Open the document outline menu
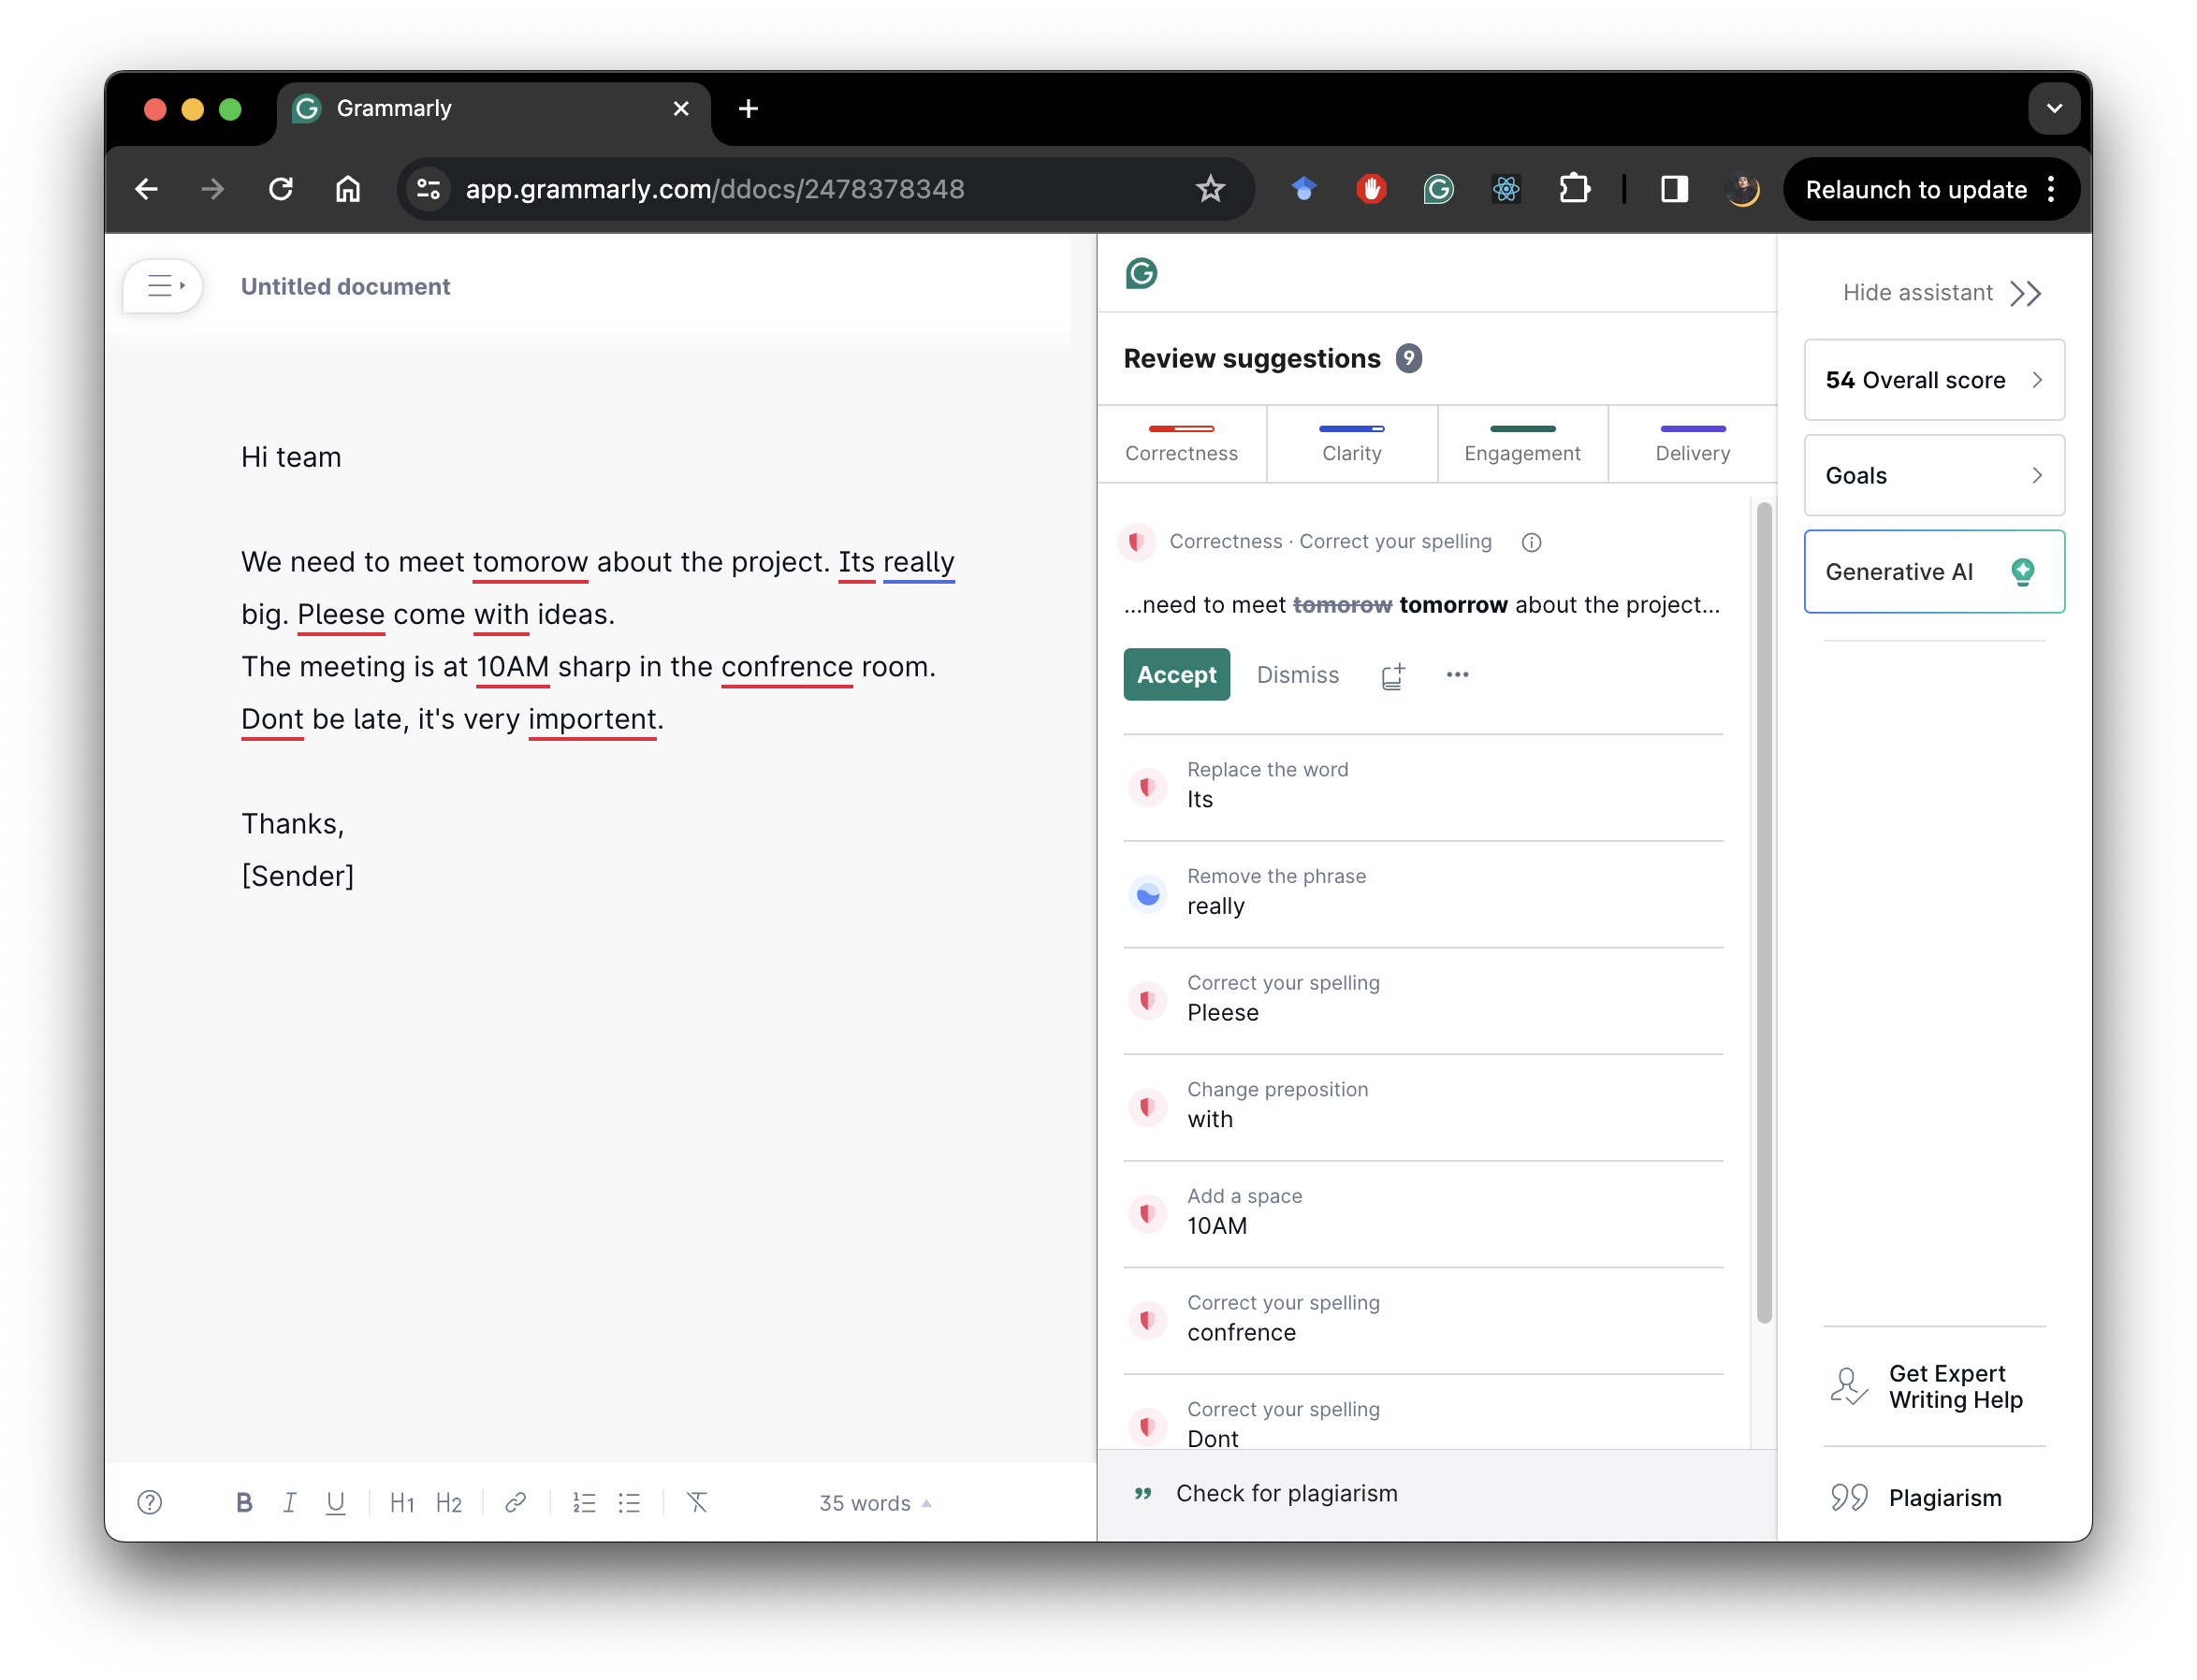 click(161, 286)
